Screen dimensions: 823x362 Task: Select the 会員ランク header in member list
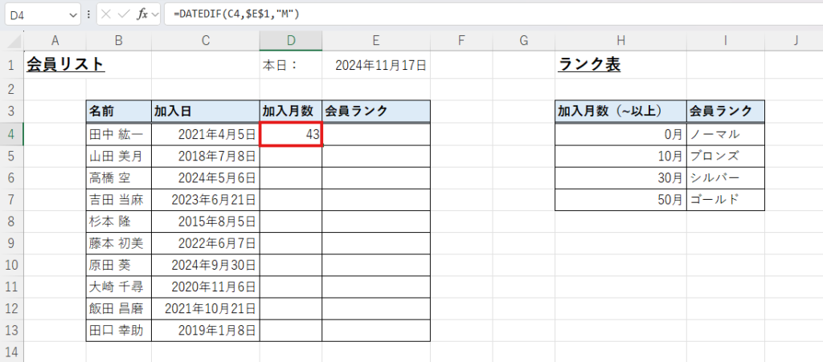click(x=376, y=112)
